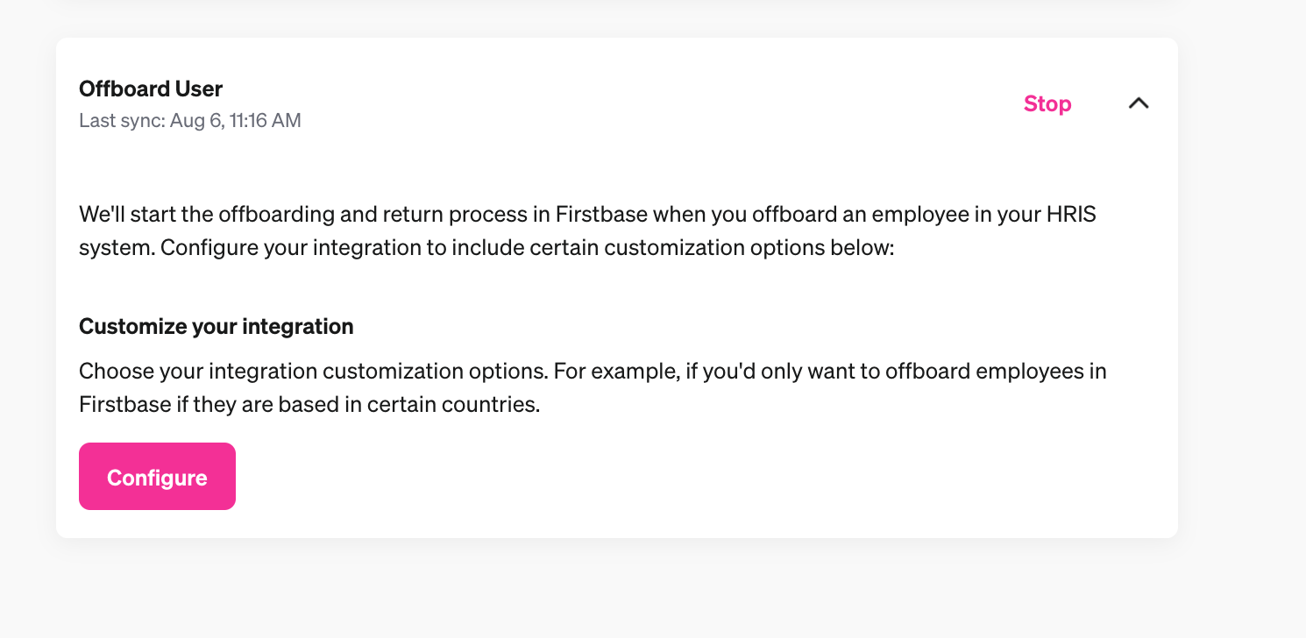Click the Customize your integration heading
The height and width of the screenshot is (638, 1306).
[x=216, y=325]
